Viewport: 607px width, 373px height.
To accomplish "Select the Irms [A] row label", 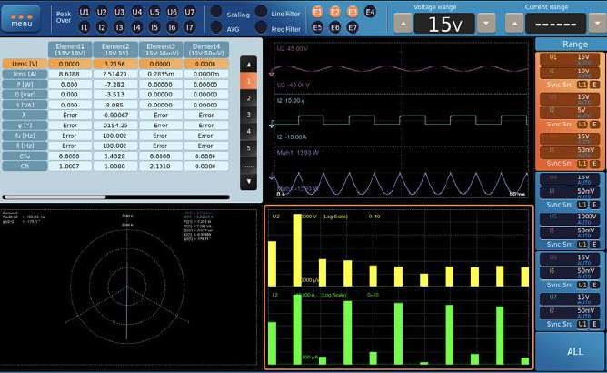I will (25, 74).
